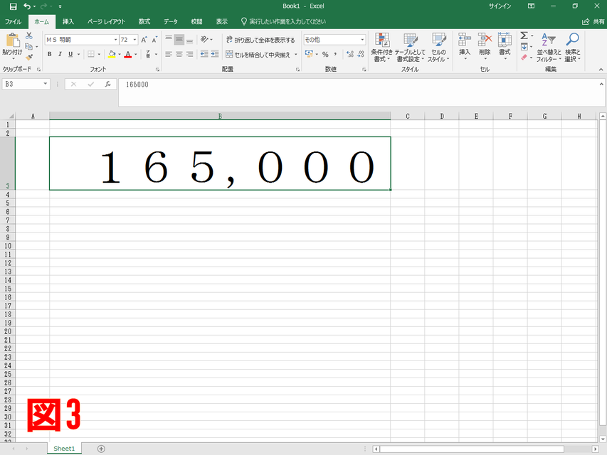Image resolution: width=607 pixels, height=455 pixels.
Task: Toggle Align Right
Action: pos(190,54)
